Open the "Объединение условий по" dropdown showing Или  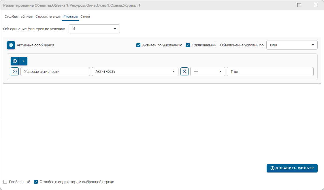pos(292,45)
